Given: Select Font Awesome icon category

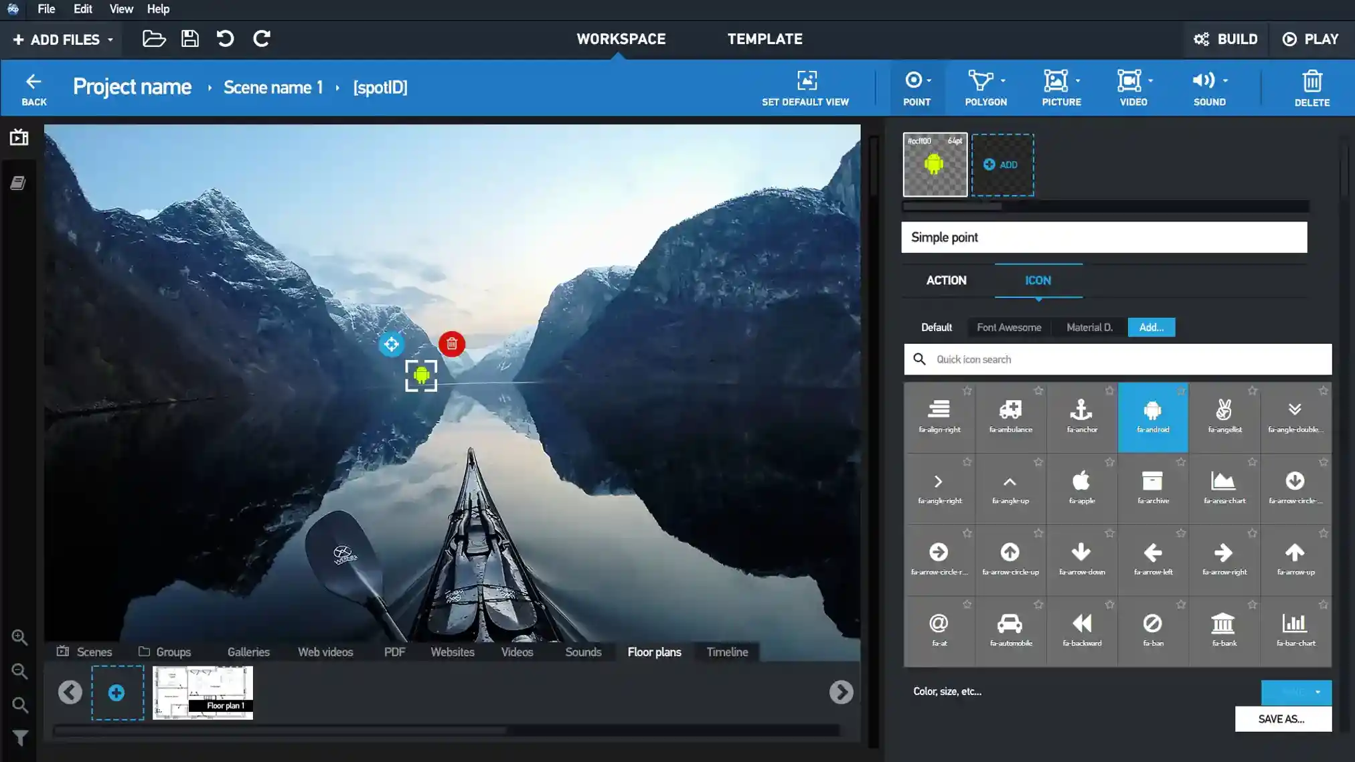Looking at the screenshot, I should pos(1009,326).
